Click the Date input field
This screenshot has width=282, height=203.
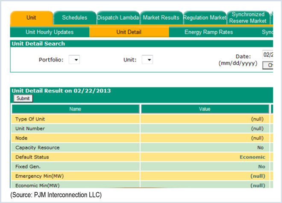268,55
